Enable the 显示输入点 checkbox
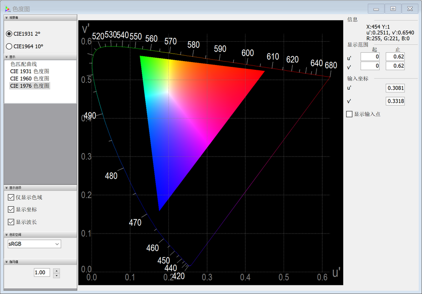Viewport: 422px width, 294px height. [349, 114]
